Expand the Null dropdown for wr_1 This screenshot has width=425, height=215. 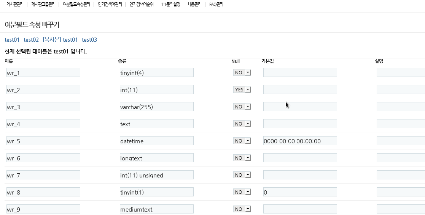click(x=242, y=73)
